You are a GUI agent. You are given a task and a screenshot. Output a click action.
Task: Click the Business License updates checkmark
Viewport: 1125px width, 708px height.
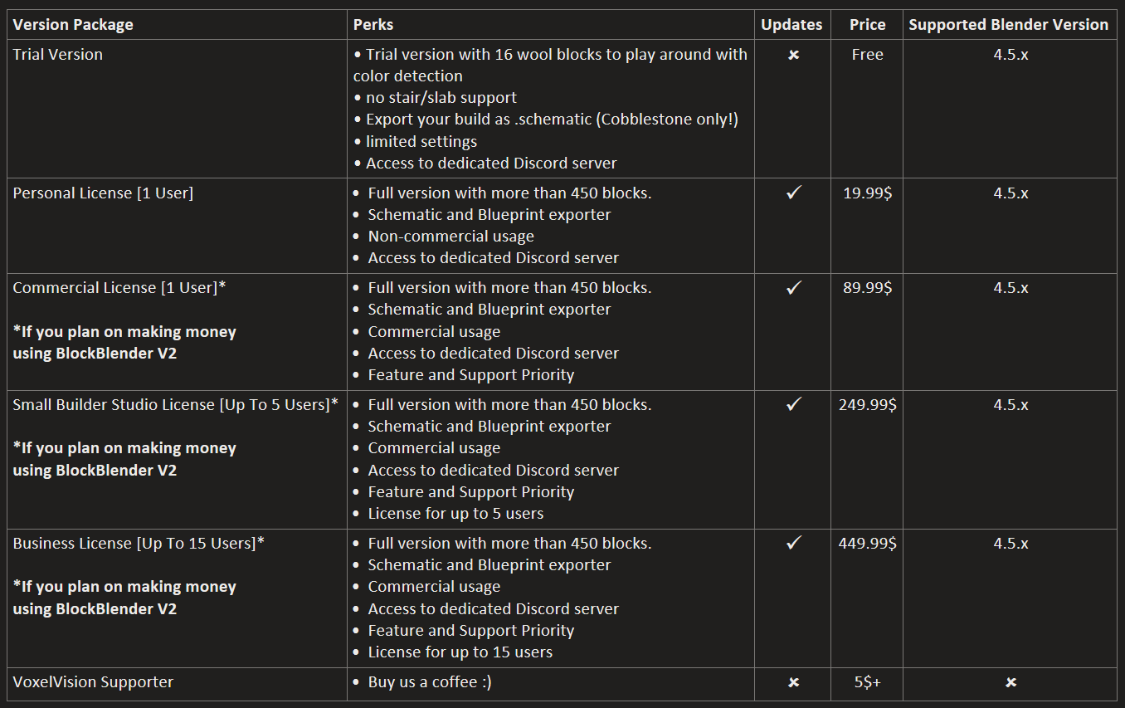794,543
